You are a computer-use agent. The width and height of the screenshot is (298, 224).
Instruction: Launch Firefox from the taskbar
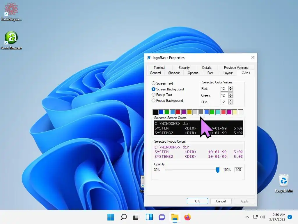coord(187,217)
